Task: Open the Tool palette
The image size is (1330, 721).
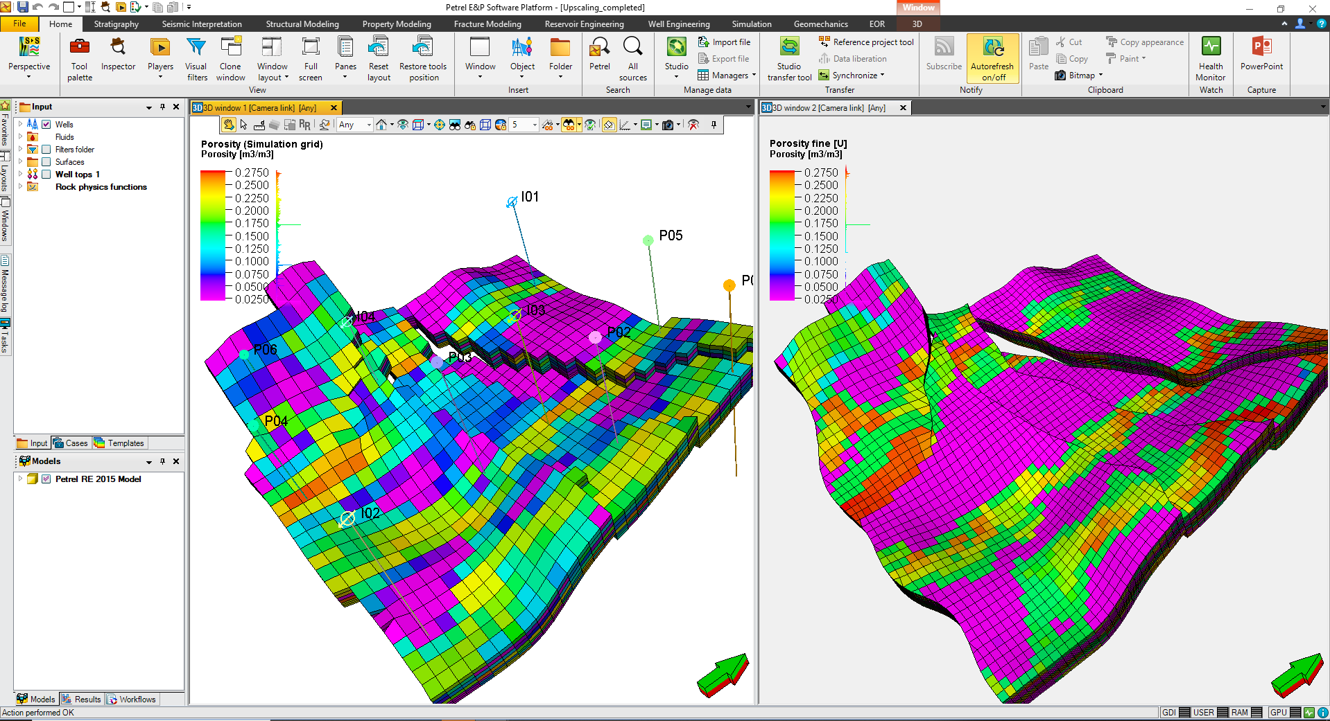Action: click(x=80, y=59)
